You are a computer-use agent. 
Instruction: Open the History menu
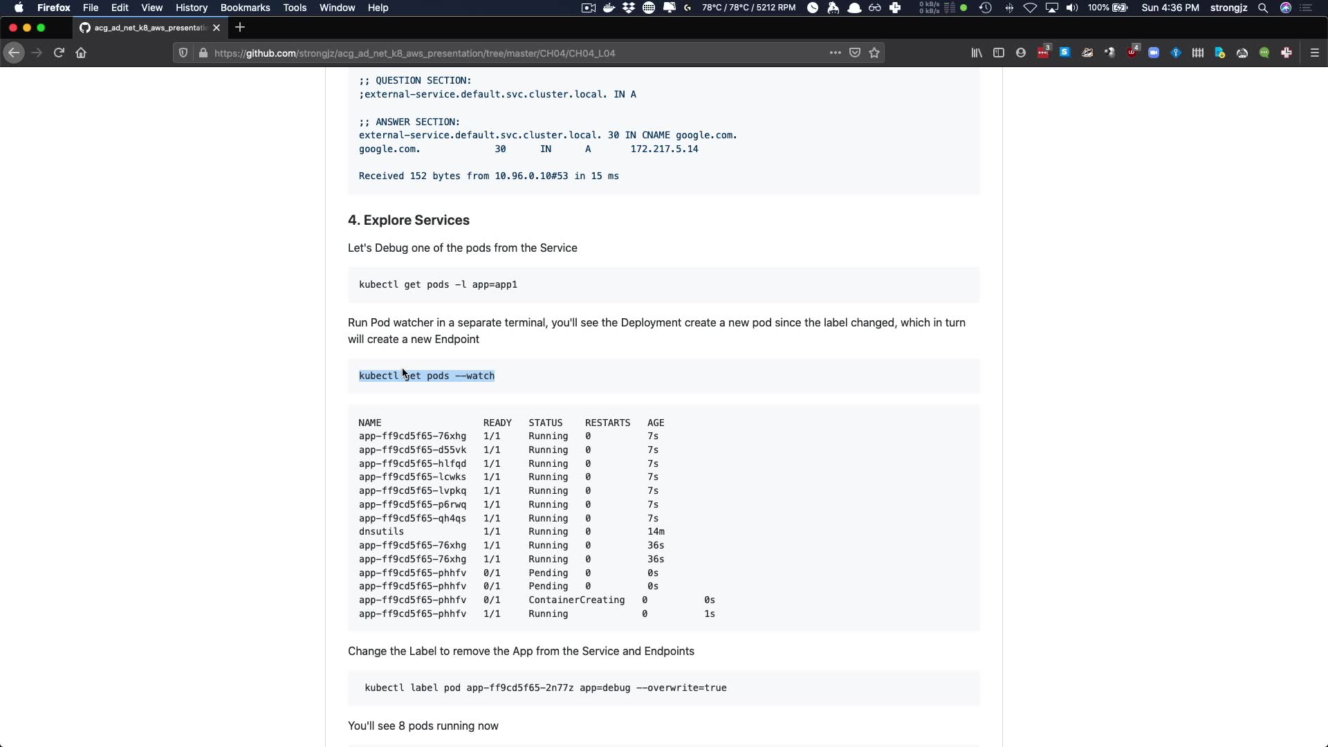[x=191, y=8]
